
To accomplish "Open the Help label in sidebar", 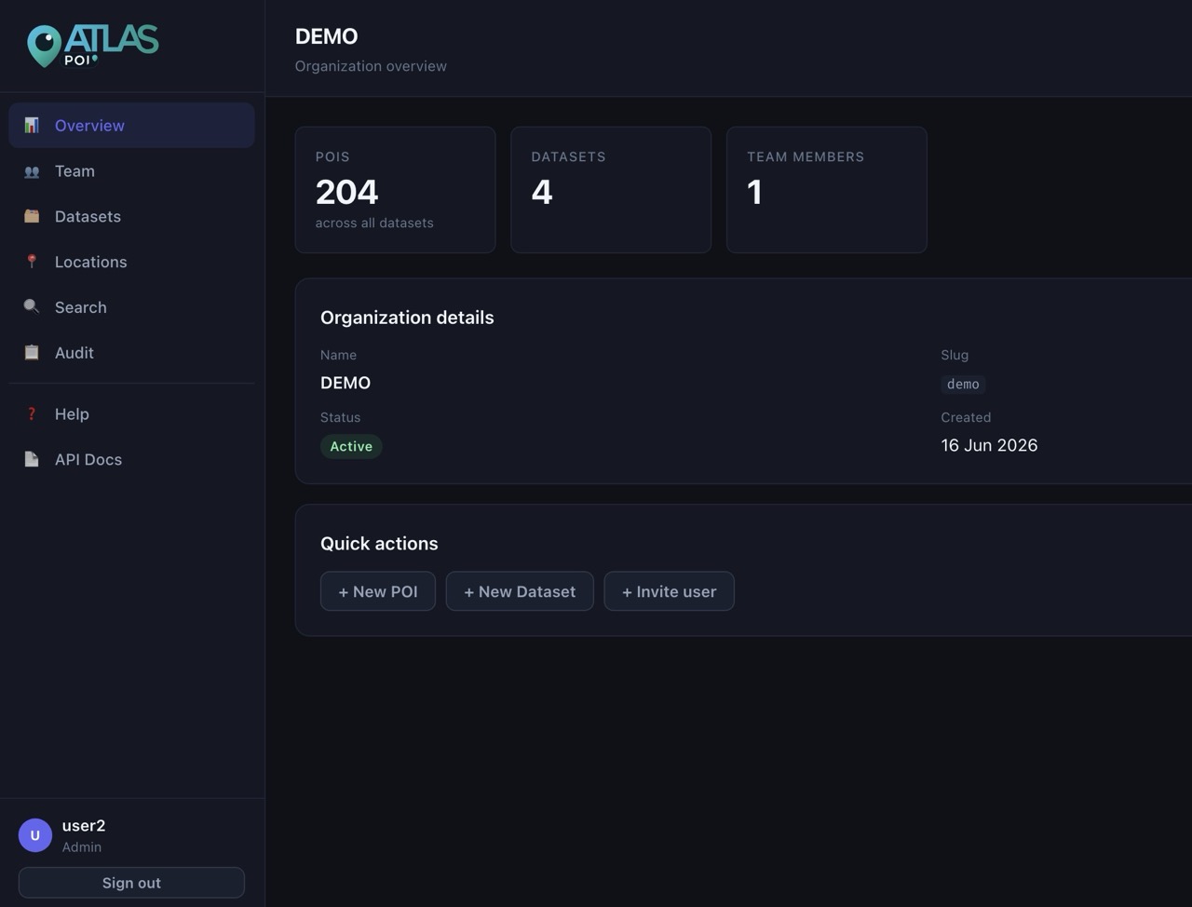I will click(x=72, y=413).
